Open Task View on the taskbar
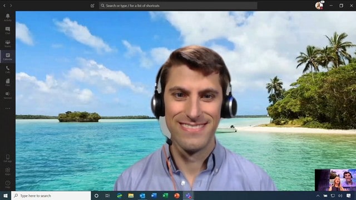 [x=107, y=196]
